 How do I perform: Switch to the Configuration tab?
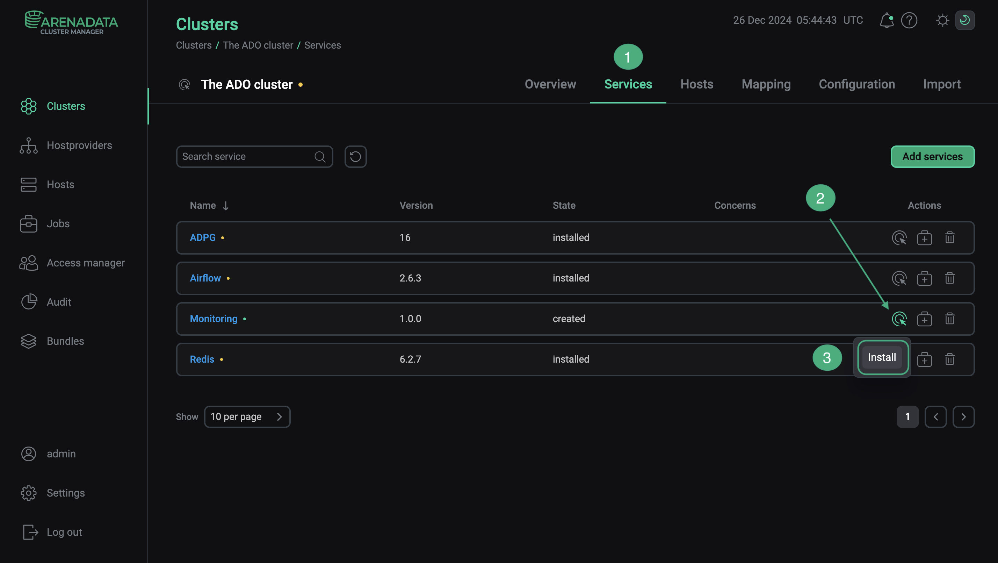(857, 84)
